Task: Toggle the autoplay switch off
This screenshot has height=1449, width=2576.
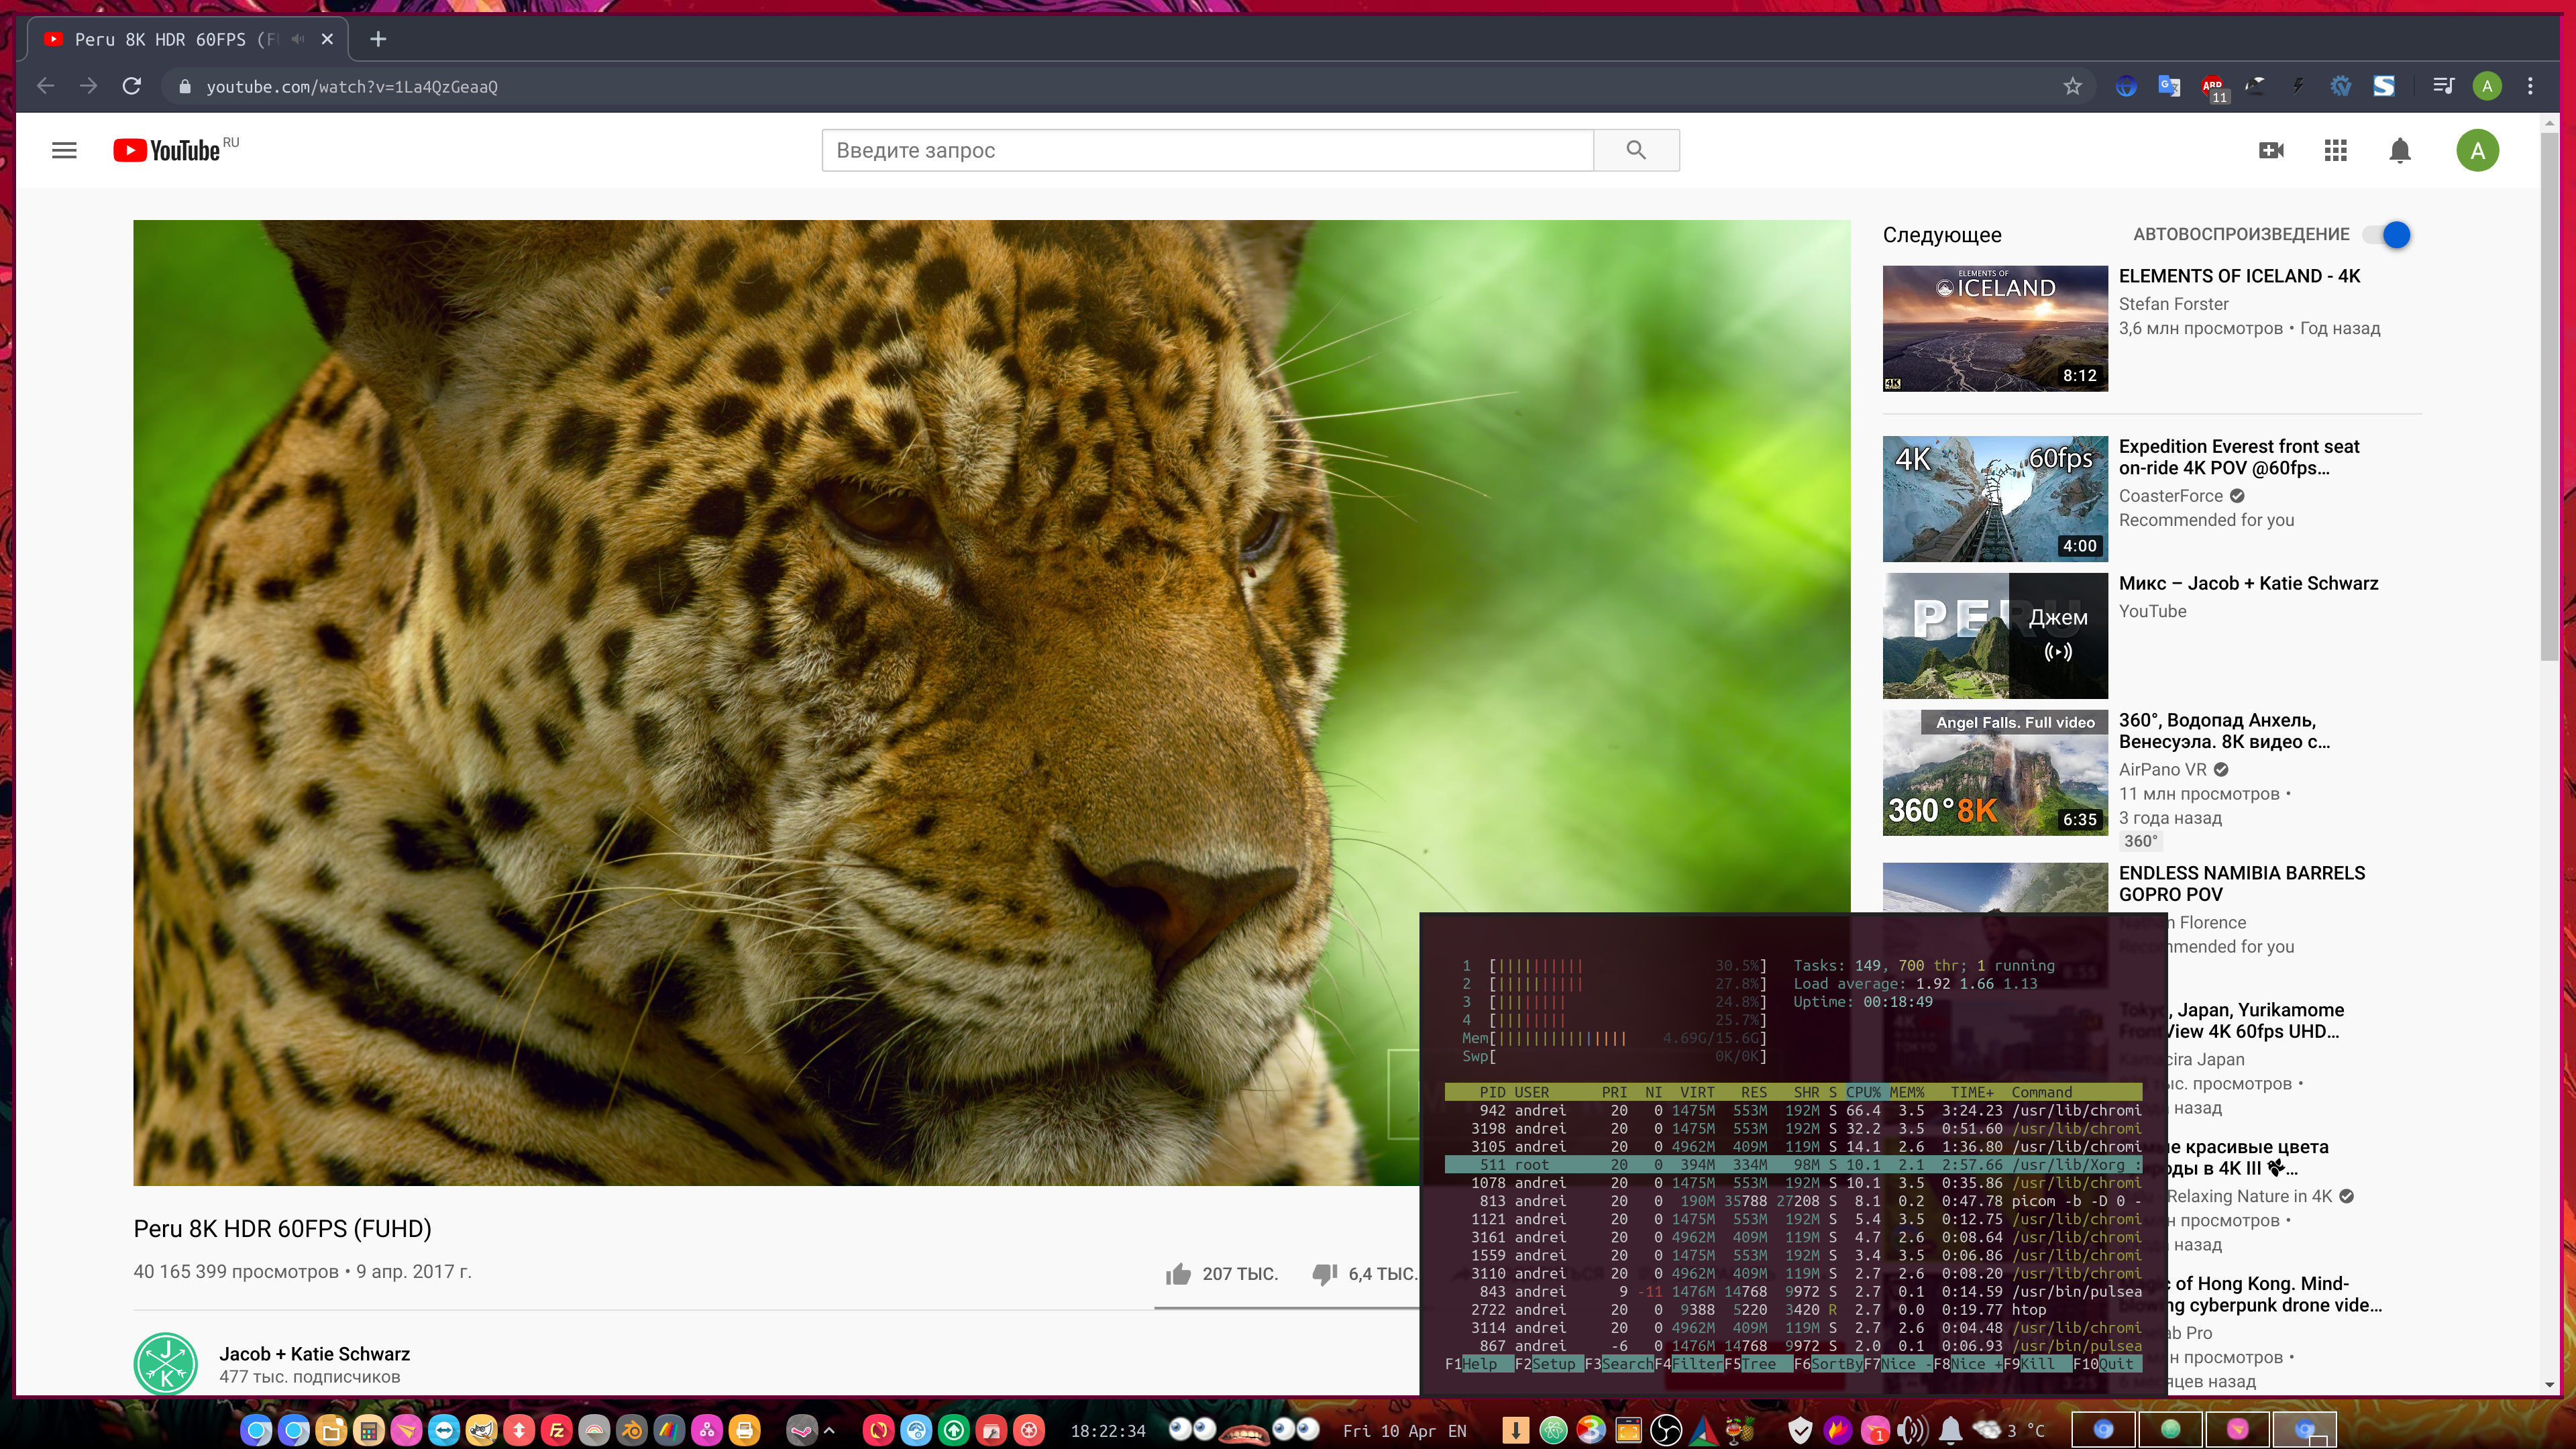Action: 2387,235
